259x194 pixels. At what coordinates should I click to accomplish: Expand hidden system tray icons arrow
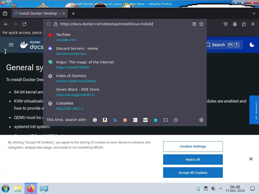pos(221,188)
